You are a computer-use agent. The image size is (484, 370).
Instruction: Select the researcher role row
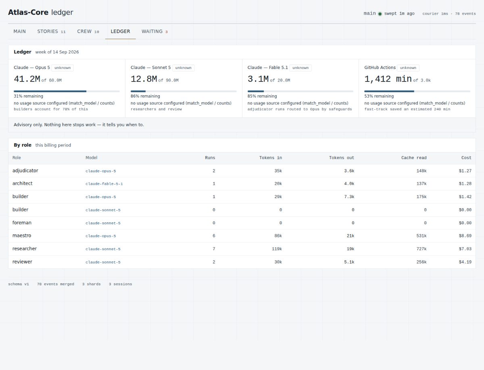(242, 249)
